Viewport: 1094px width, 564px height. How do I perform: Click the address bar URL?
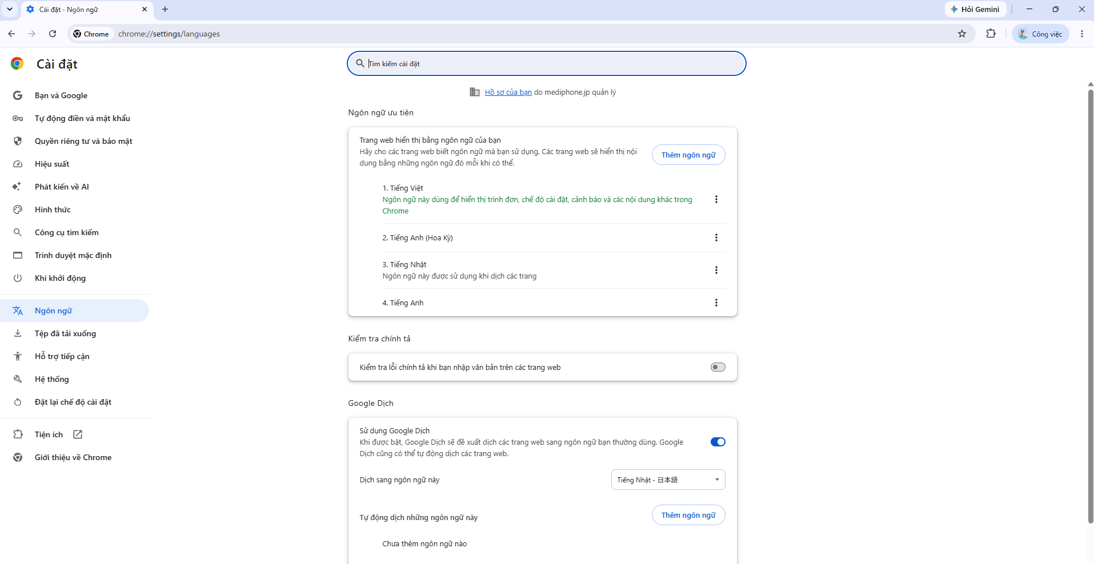[169, 34]
